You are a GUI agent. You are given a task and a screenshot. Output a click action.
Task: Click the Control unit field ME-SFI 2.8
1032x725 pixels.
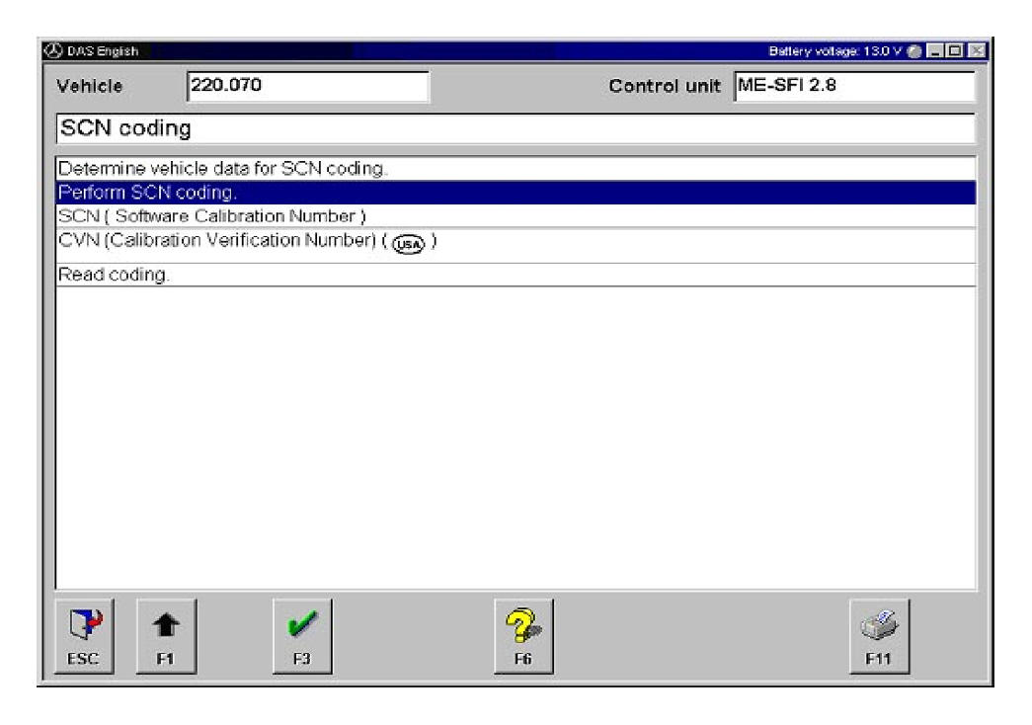(x=853, y=87)
